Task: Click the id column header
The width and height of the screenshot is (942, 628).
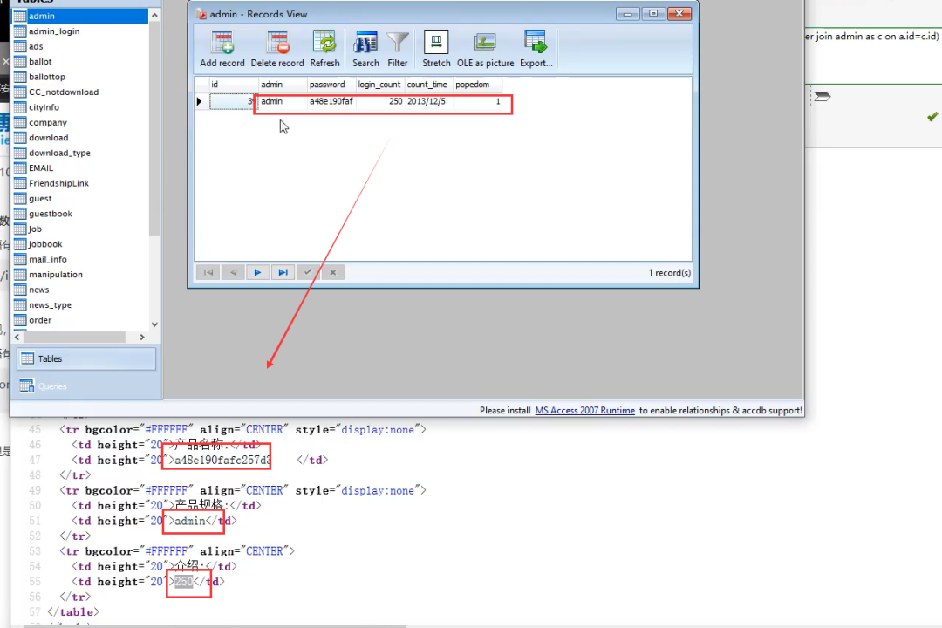Action: coord(234,85)
